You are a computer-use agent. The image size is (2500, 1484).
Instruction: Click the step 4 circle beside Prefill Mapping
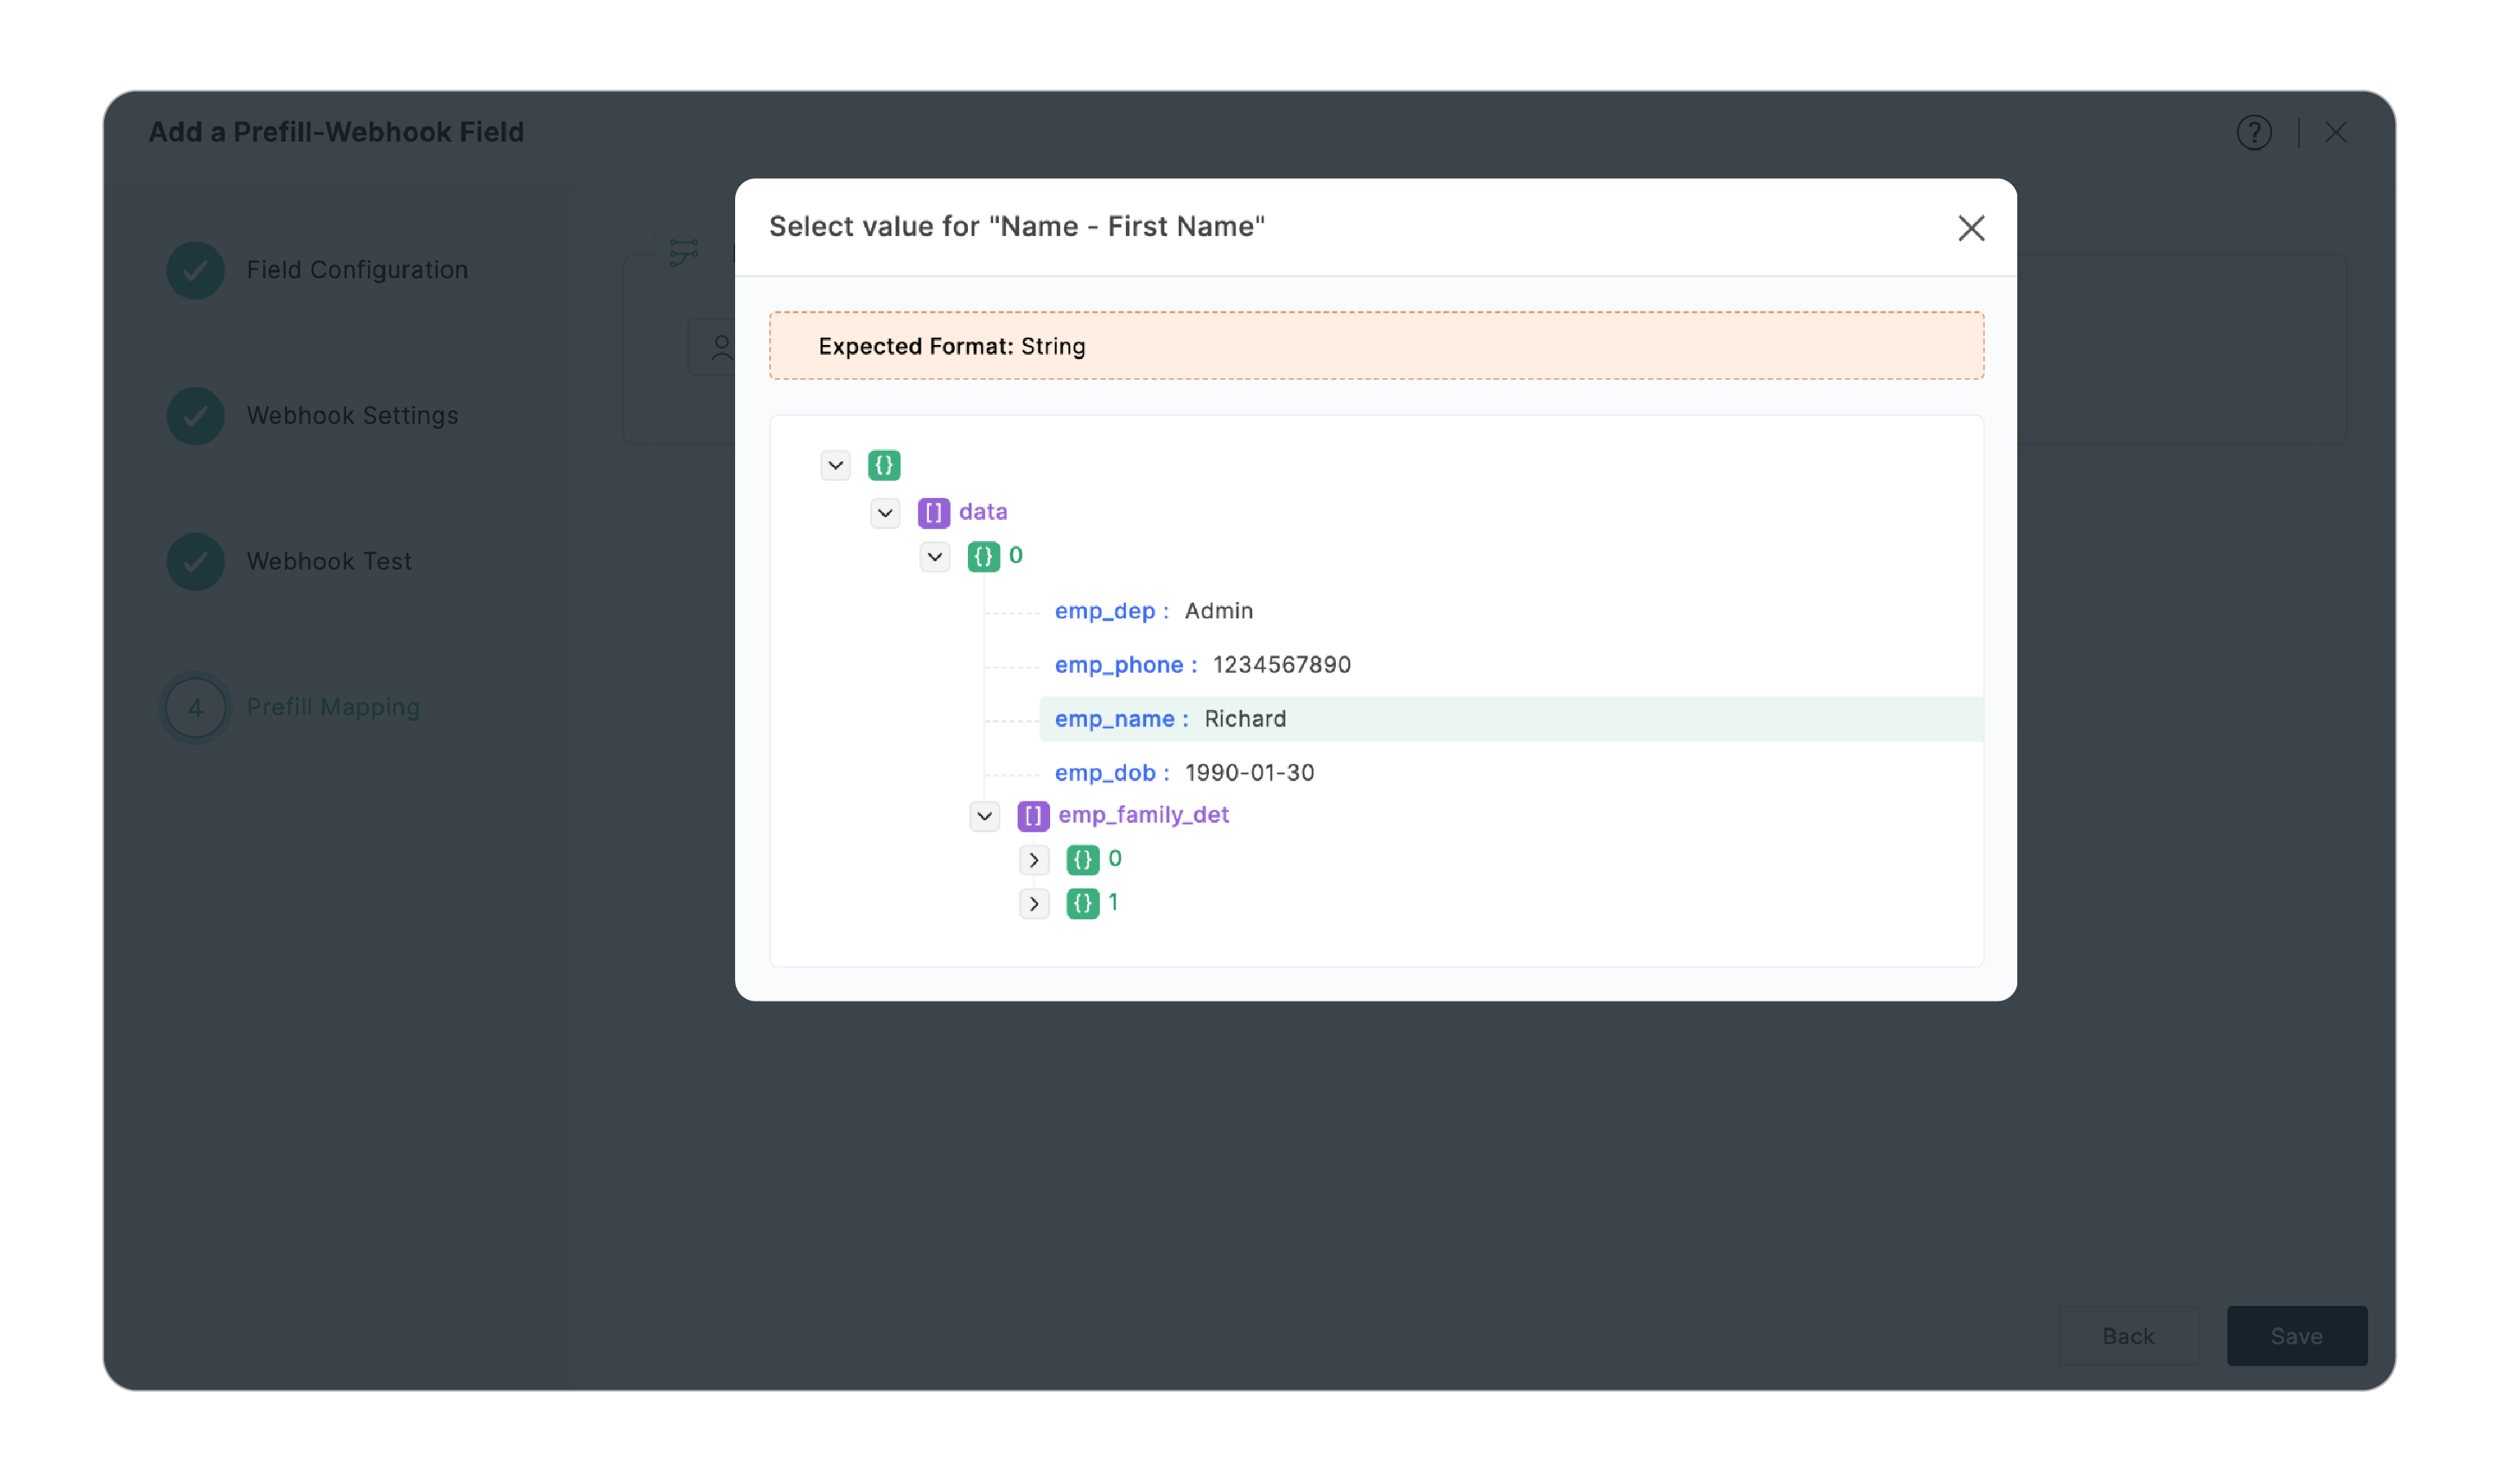195,707
